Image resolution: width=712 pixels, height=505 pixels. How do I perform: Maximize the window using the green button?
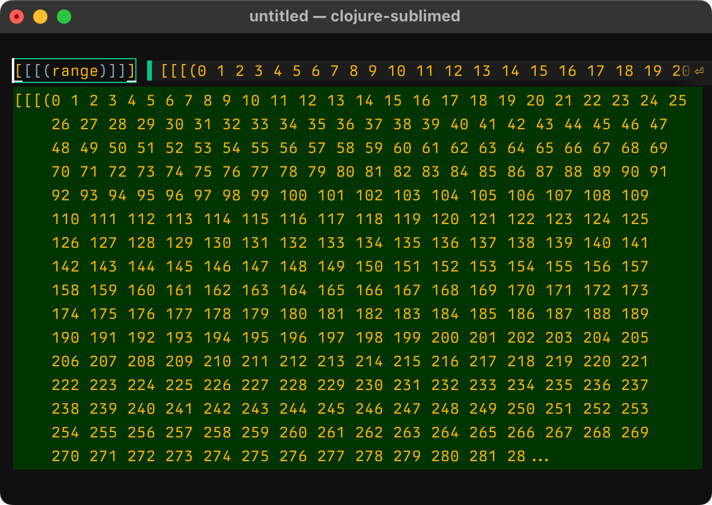pyautogui.click(x=64, y=17)
